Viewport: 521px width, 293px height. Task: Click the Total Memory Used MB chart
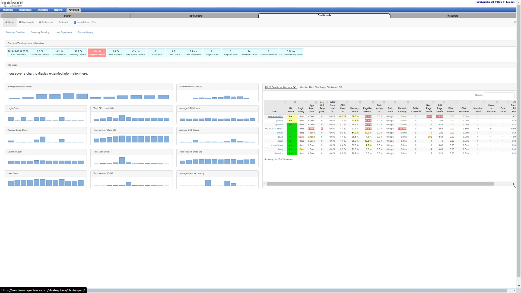click(x=132, y=139)
